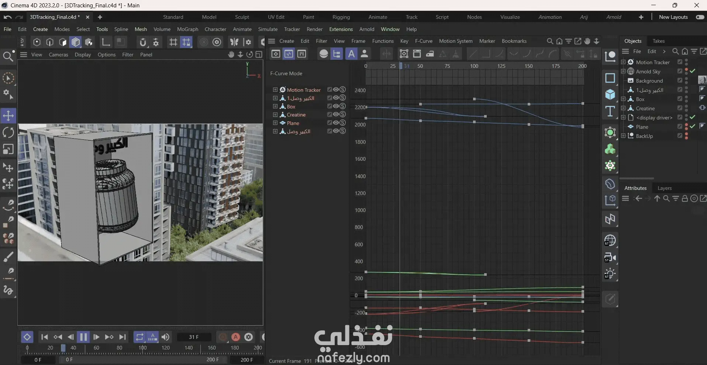The width and height of the screenshot is (707, 365).
Task: Click the automatic mode 'A' icon in timeline
Action: (x=351, y=54)
